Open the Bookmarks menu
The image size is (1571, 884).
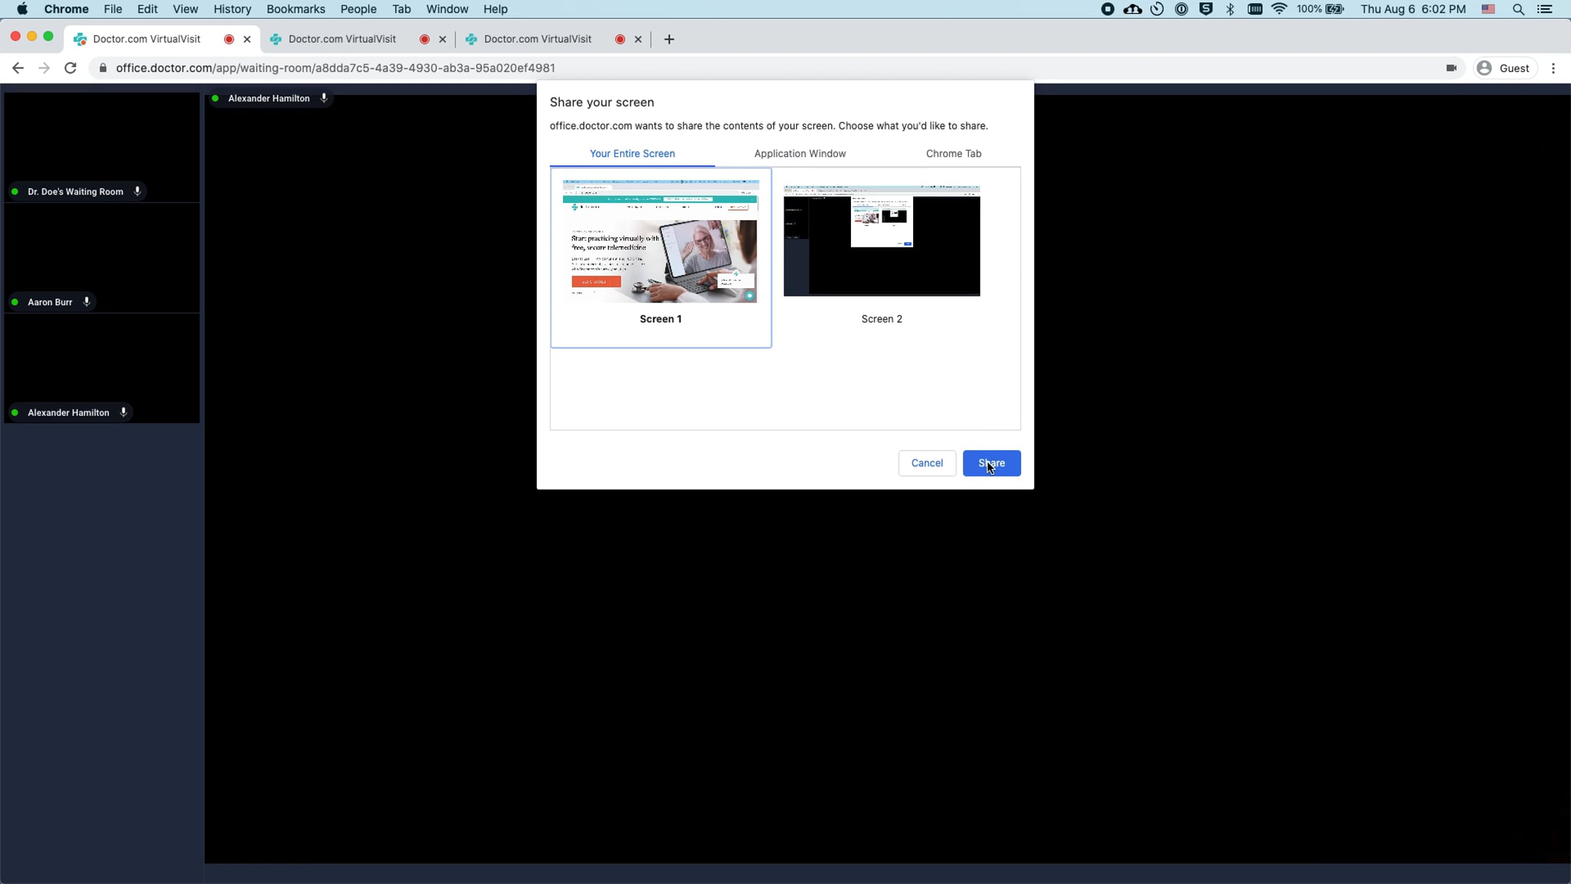[295, 9]
